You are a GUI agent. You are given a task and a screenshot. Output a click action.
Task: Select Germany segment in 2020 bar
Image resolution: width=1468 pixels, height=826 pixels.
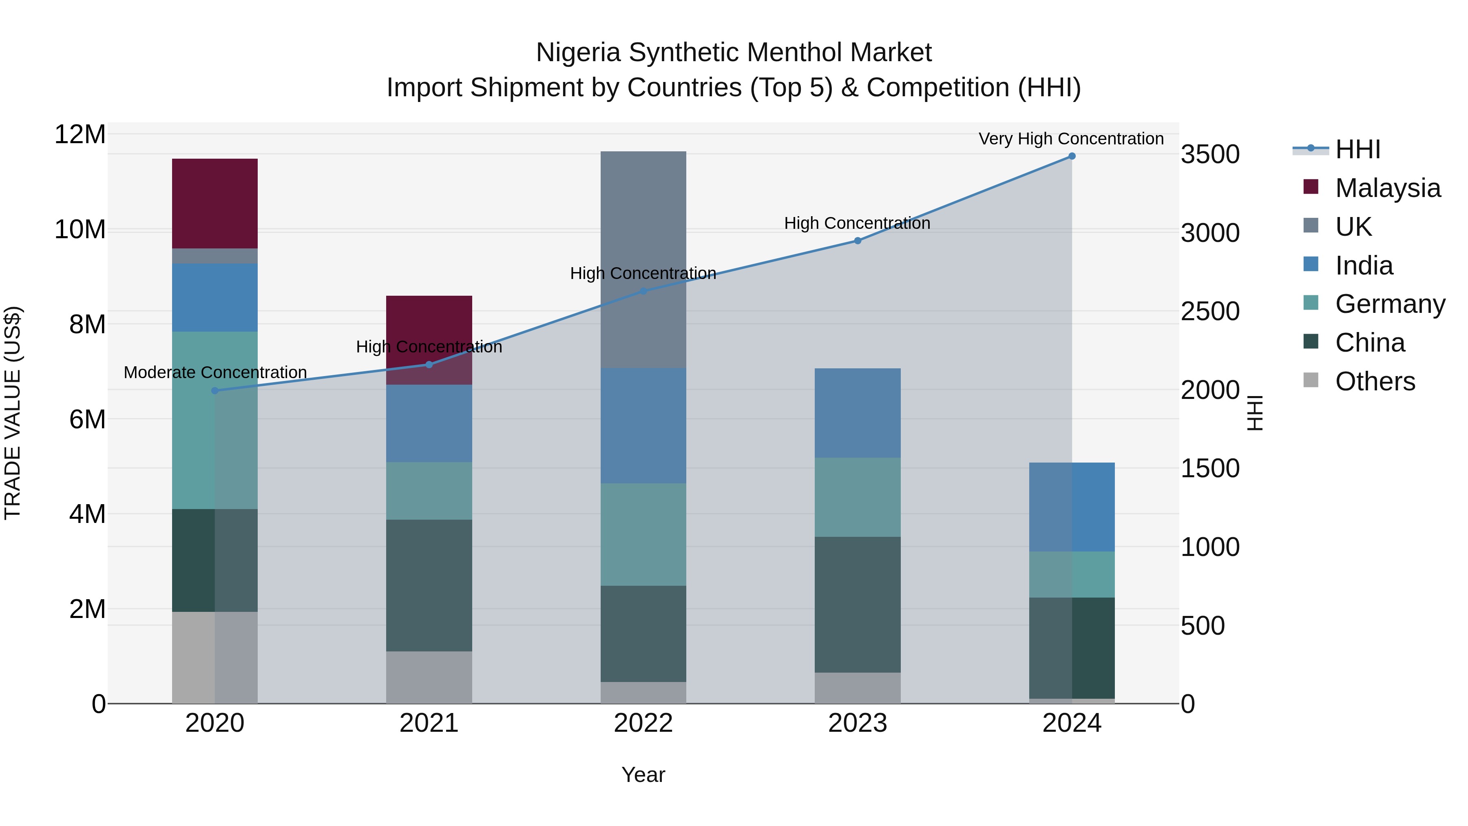tap(215, 421)
